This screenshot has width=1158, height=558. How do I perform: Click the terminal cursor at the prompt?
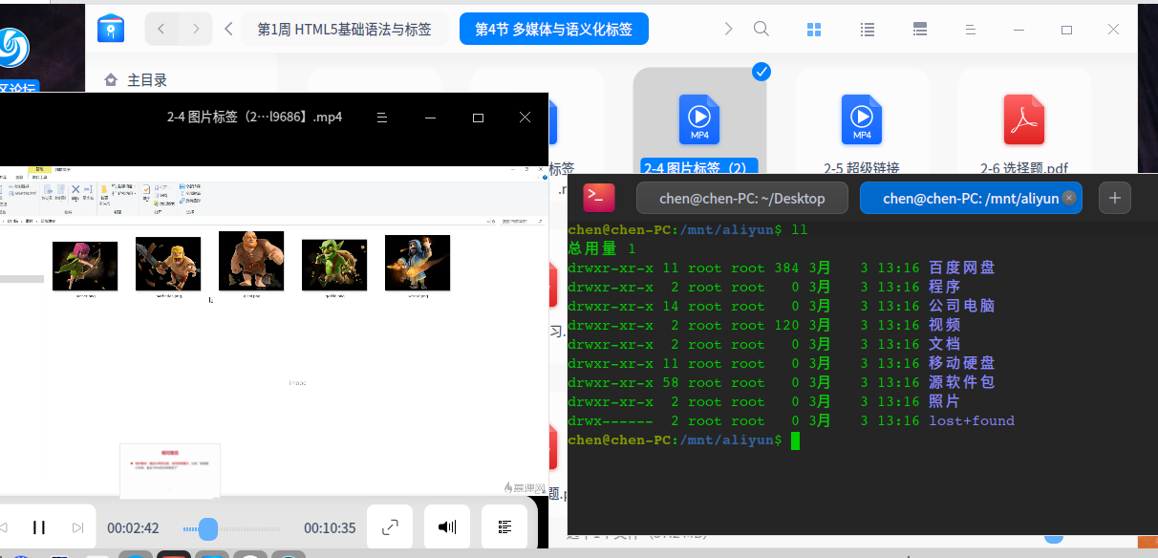click(795, 440)
